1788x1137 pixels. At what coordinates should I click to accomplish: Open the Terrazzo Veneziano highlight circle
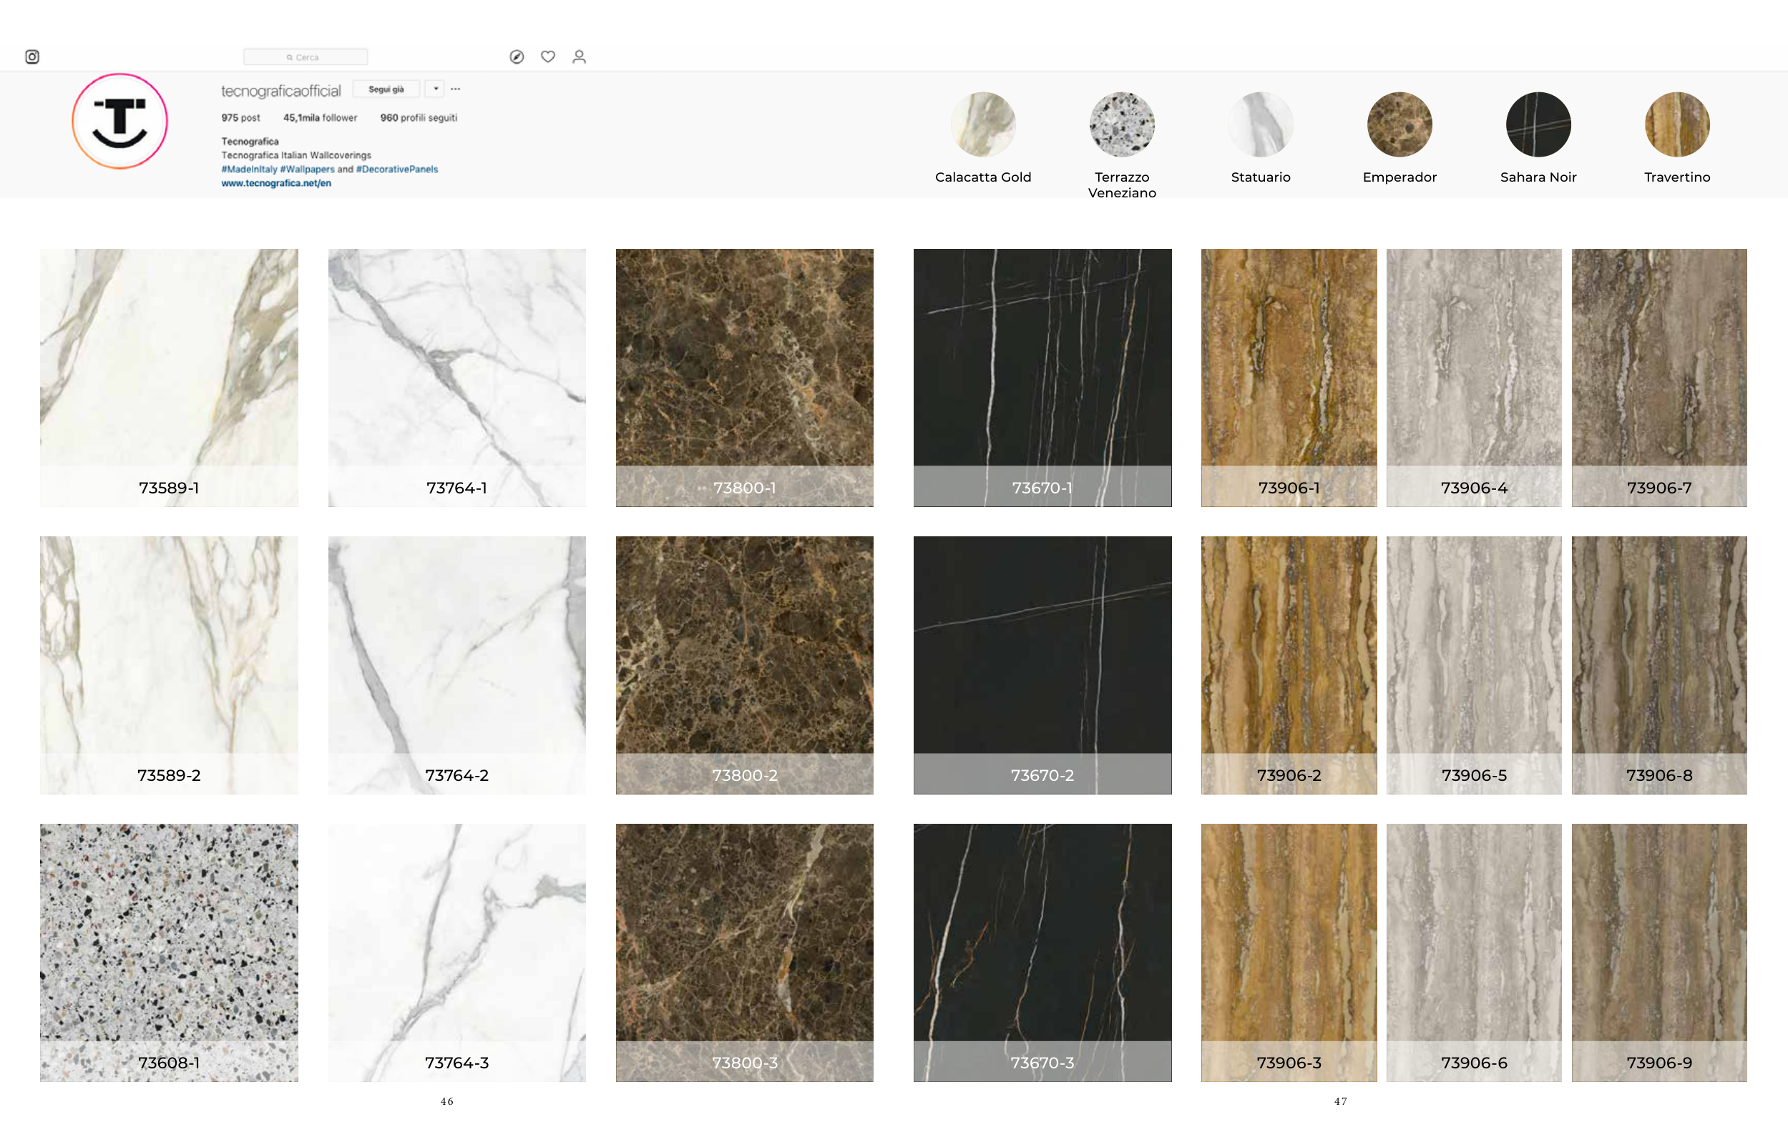(x=1121, y=124)
